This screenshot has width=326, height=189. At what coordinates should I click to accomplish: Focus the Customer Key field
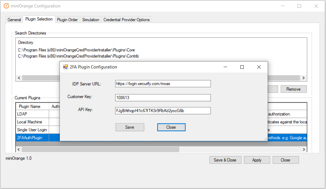click(x=163, y=98)
